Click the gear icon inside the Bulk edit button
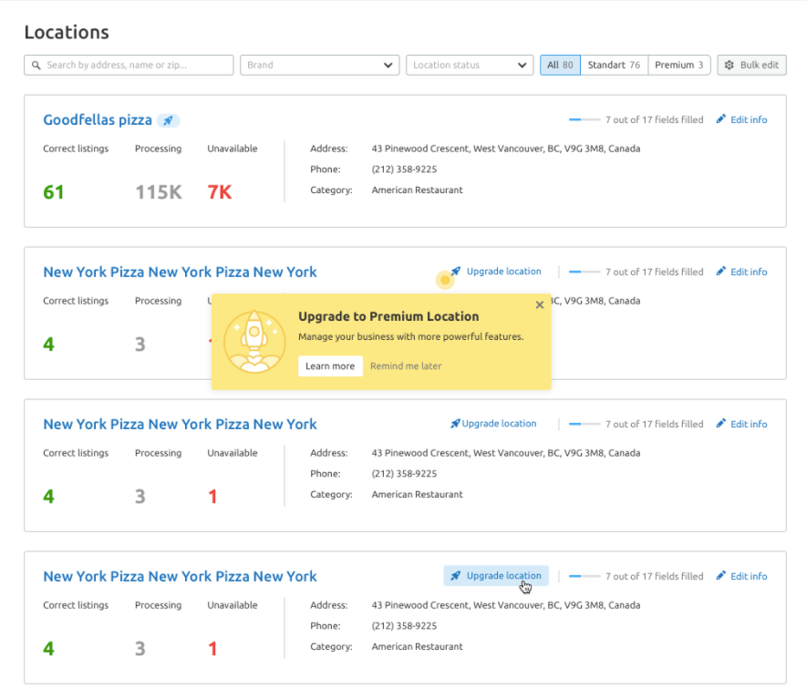The height and width of the screenshot is (699, 807). coord(729,65)
